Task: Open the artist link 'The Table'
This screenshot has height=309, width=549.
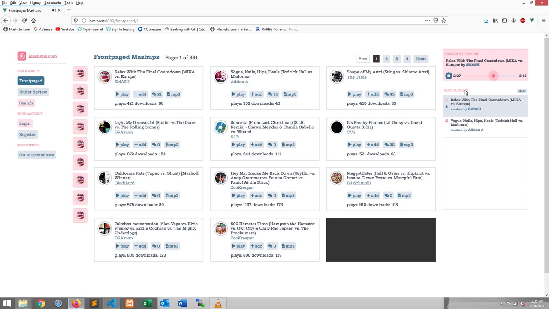Action: click(x=357, y=77)
